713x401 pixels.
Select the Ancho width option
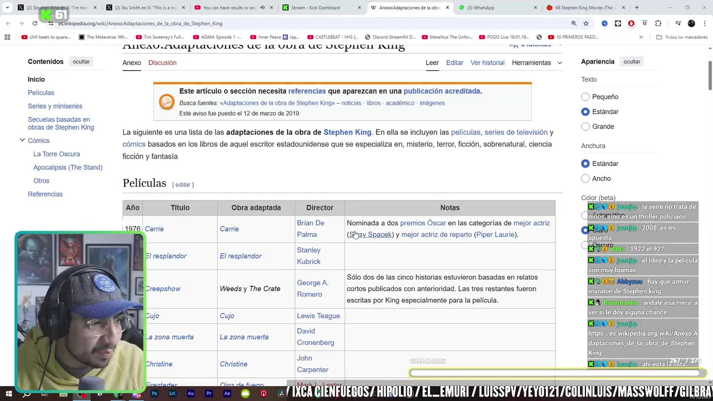(585, 179)
